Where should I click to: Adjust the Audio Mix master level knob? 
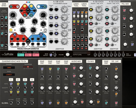pyautogui.click(x=75, y=102)
